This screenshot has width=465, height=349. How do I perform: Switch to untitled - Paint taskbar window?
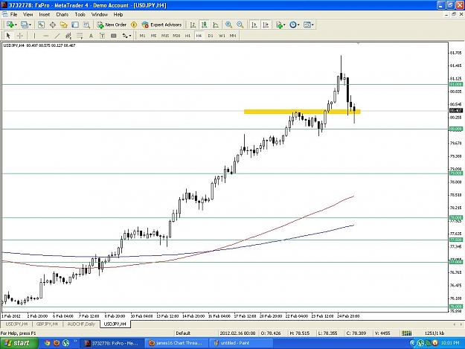(240, 343)
